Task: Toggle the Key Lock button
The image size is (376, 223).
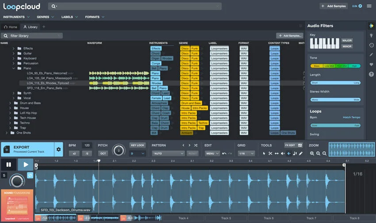Action: pyautogui.click(x=138, y=145)
